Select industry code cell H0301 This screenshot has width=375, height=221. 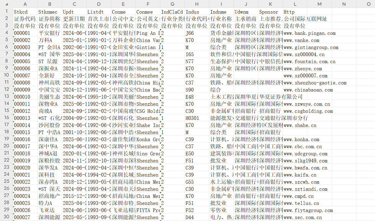[197, 118]
